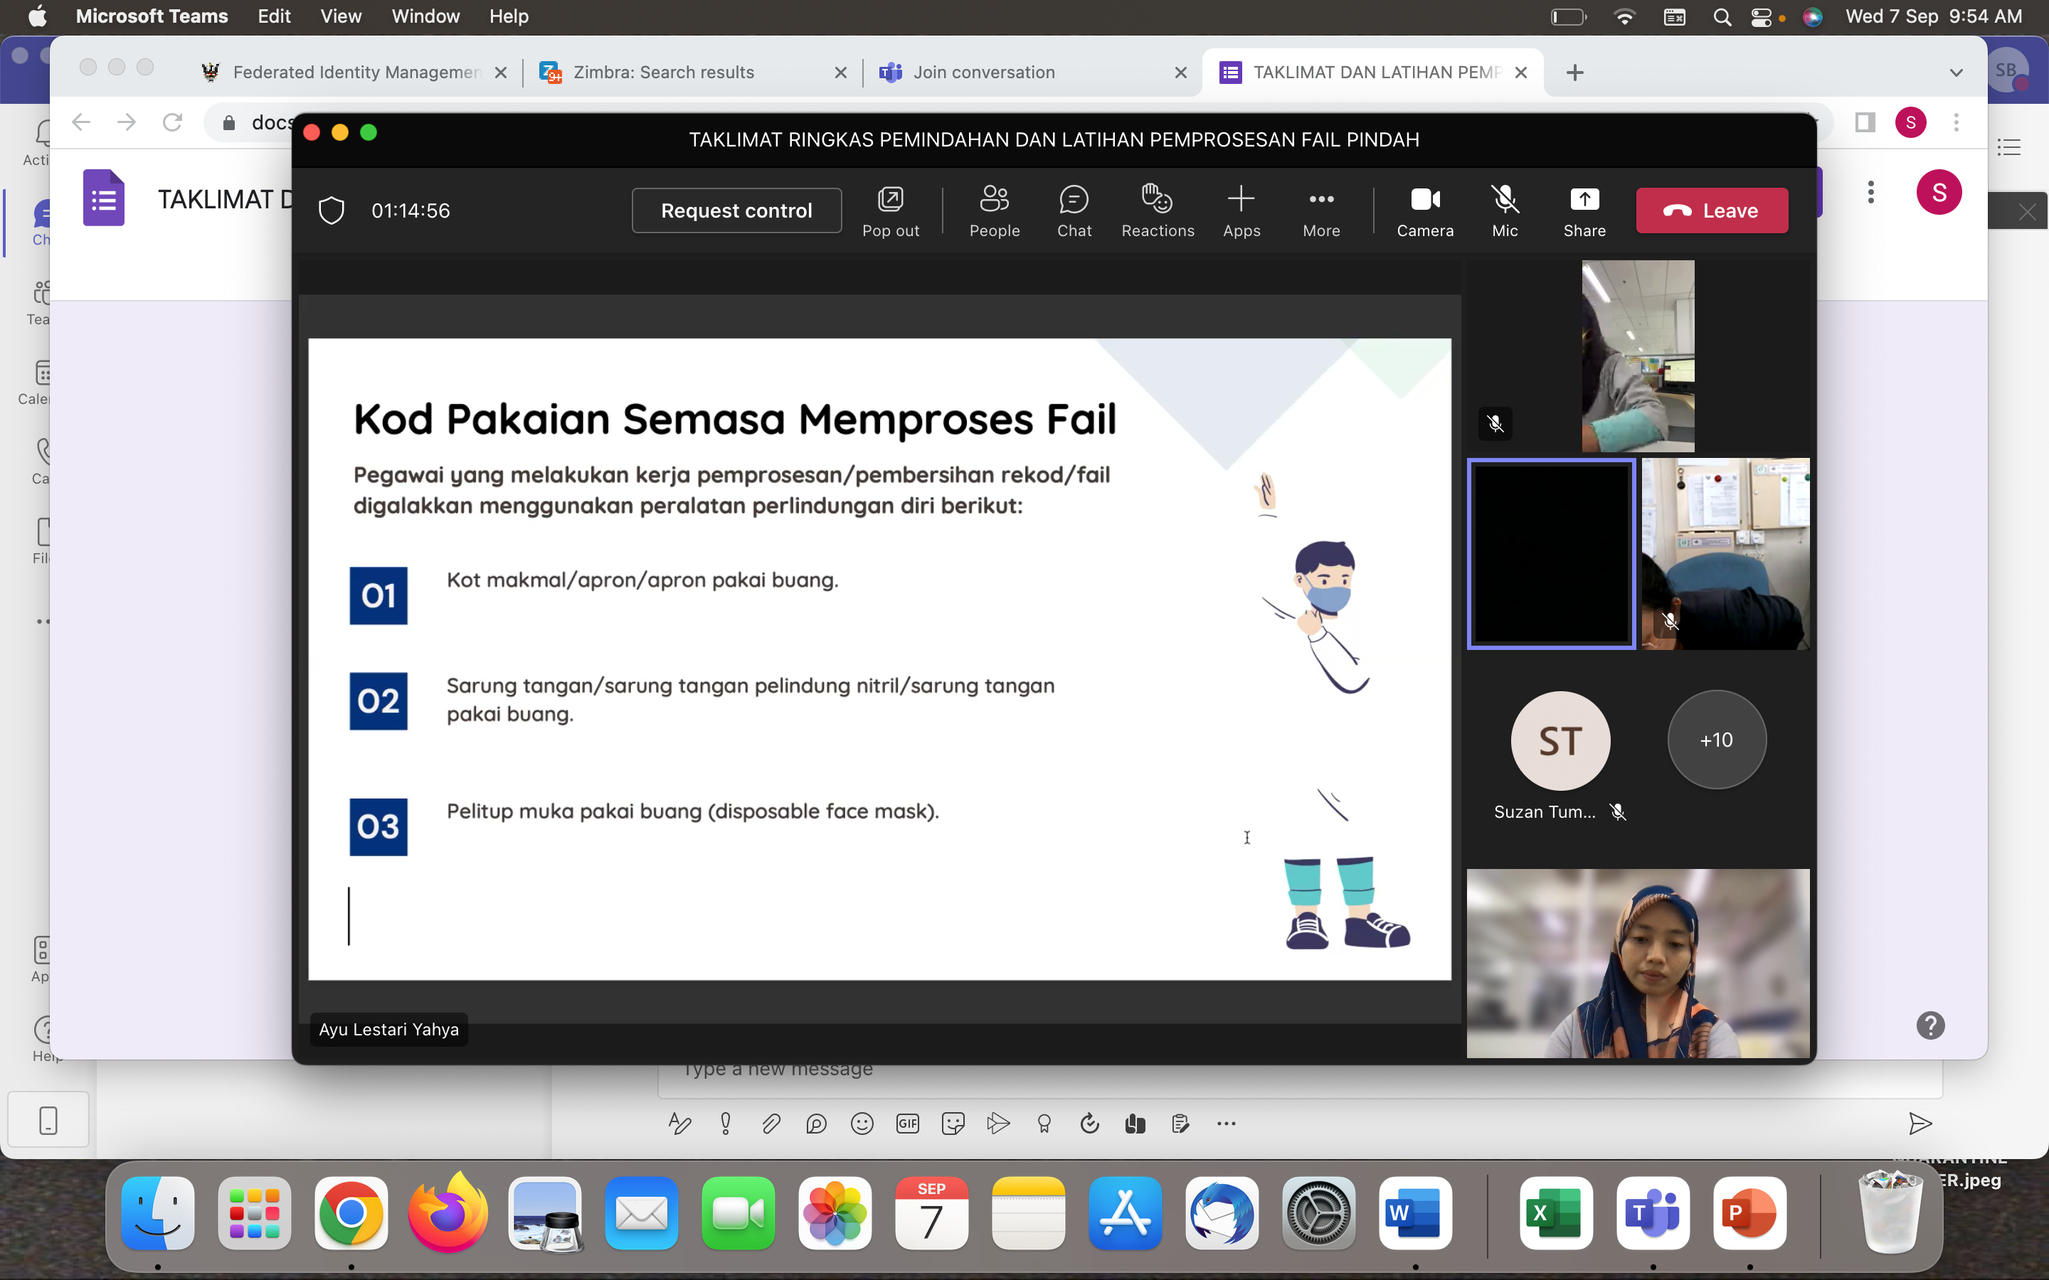
Task: Show the +10 additional participants
Action: click(1716, 740)
